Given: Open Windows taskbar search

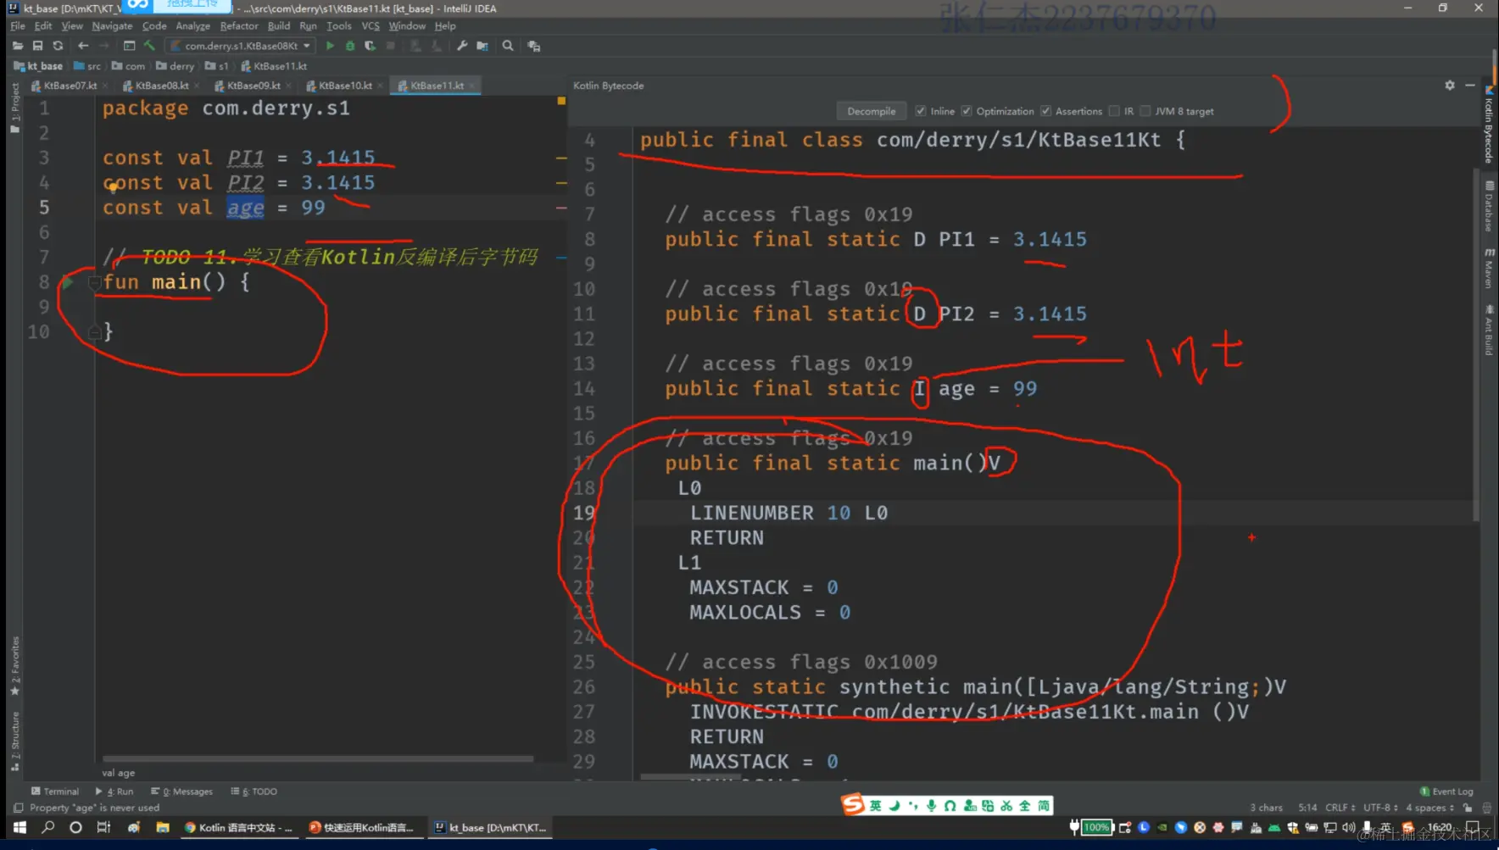Looking at the screenshot, I should point(48,828).
